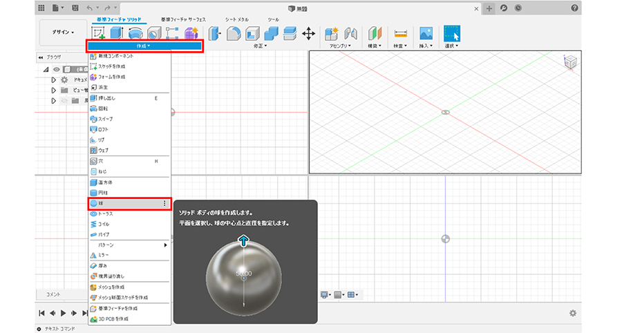The width and height of the screenshot is (622, 333).
Task: Toggle visibility eye of the root component
Action: coord(56,69)
